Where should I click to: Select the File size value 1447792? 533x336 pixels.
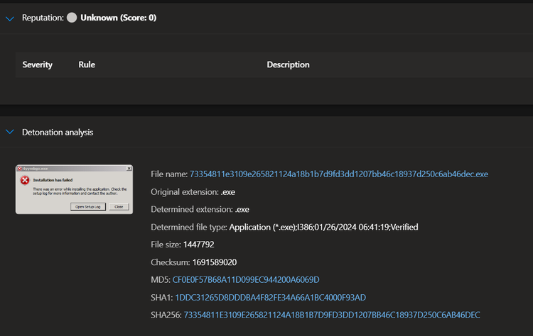198,245
